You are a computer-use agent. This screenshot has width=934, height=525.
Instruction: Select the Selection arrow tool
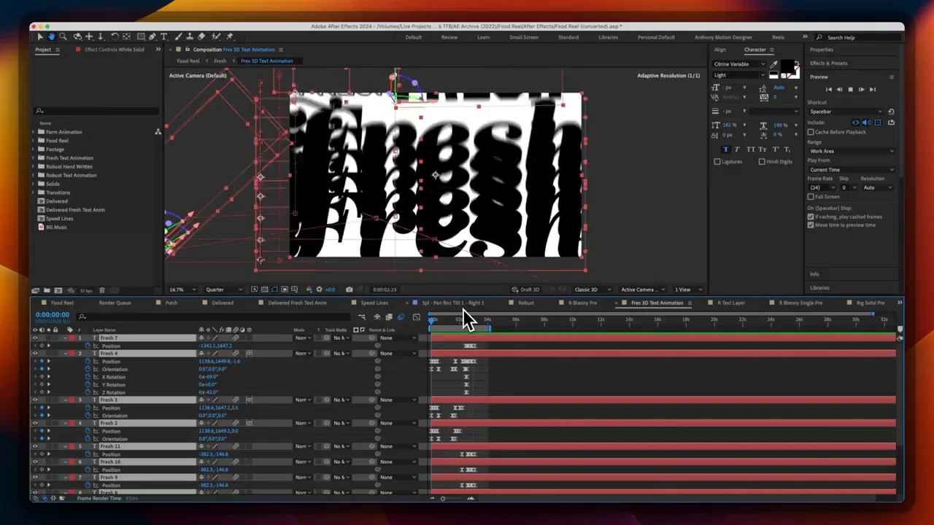pyautogui.click(x=40, y=36)
